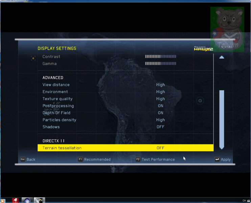Open the HAWX 2 game taskbar icon

[x=39, y=200]
